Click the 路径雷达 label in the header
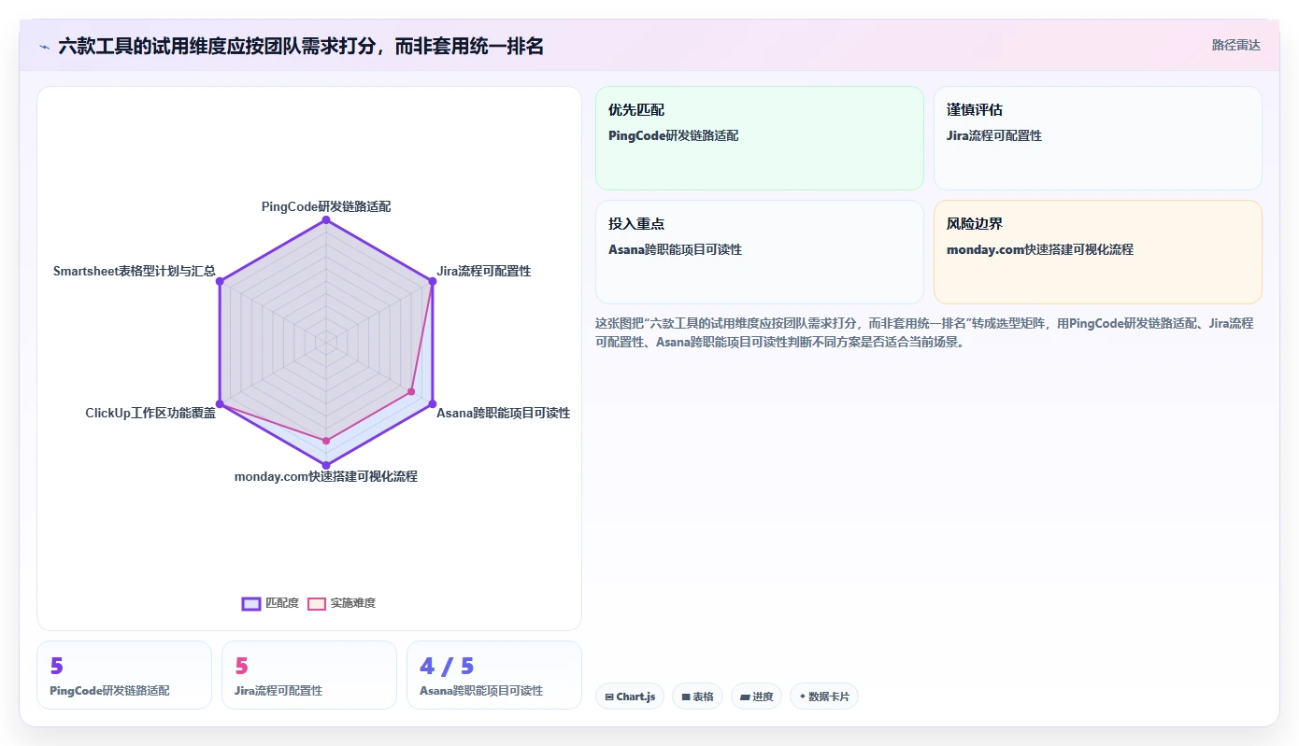Image resolution: width=1299 pixels, height=746 pixels. [x=1235, y=45]
